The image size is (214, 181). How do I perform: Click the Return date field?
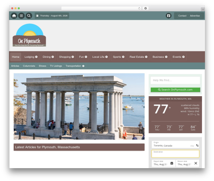tap(187, 163)
